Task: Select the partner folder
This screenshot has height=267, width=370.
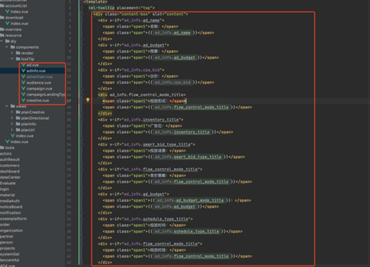Action: tap(7, 236)
